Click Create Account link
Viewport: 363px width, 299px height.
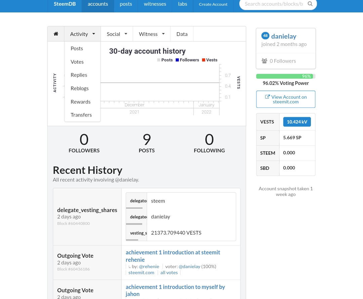tap(213, 4)
